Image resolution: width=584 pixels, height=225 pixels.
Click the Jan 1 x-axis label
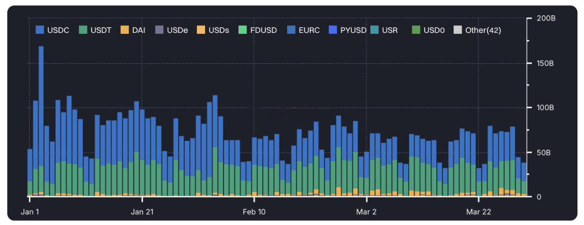(30, 211)
